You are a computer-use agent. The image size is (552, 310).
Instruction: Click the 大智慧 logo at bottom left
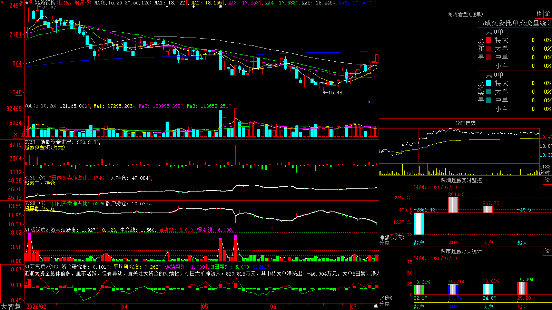tap(11, 306)
